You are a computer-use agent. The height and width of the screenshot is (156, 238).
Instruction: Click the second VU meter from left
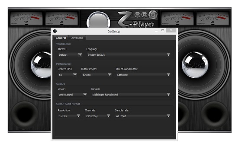coord(61,18)
